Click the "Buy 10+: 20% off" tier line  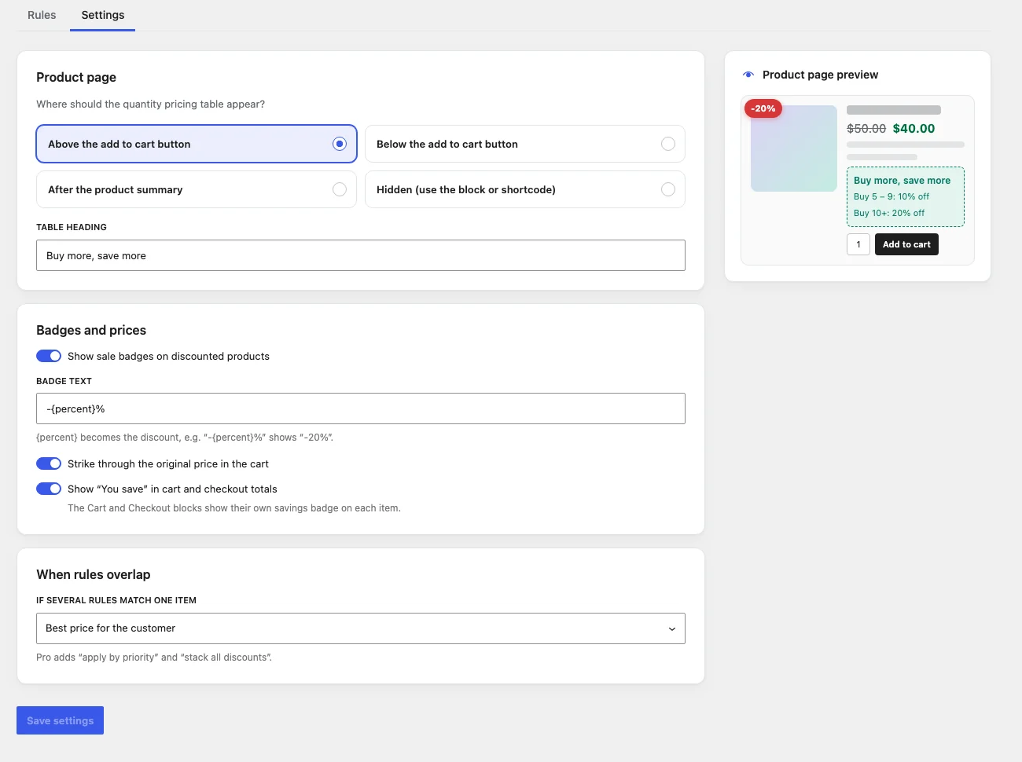(x=889, y=213)
